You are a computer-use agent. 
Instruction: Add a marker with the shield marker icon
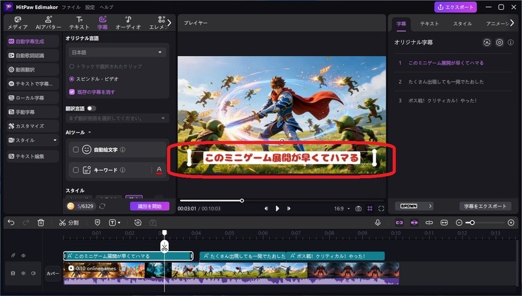(97, 222)
